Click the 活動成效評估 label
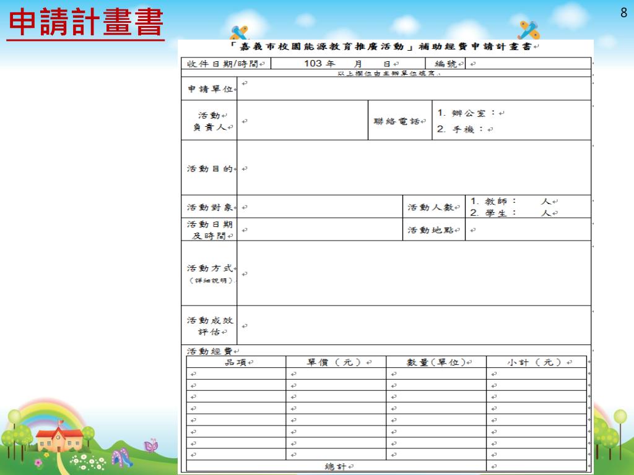This screenshot has height=475, width=634. coord(209,325)
